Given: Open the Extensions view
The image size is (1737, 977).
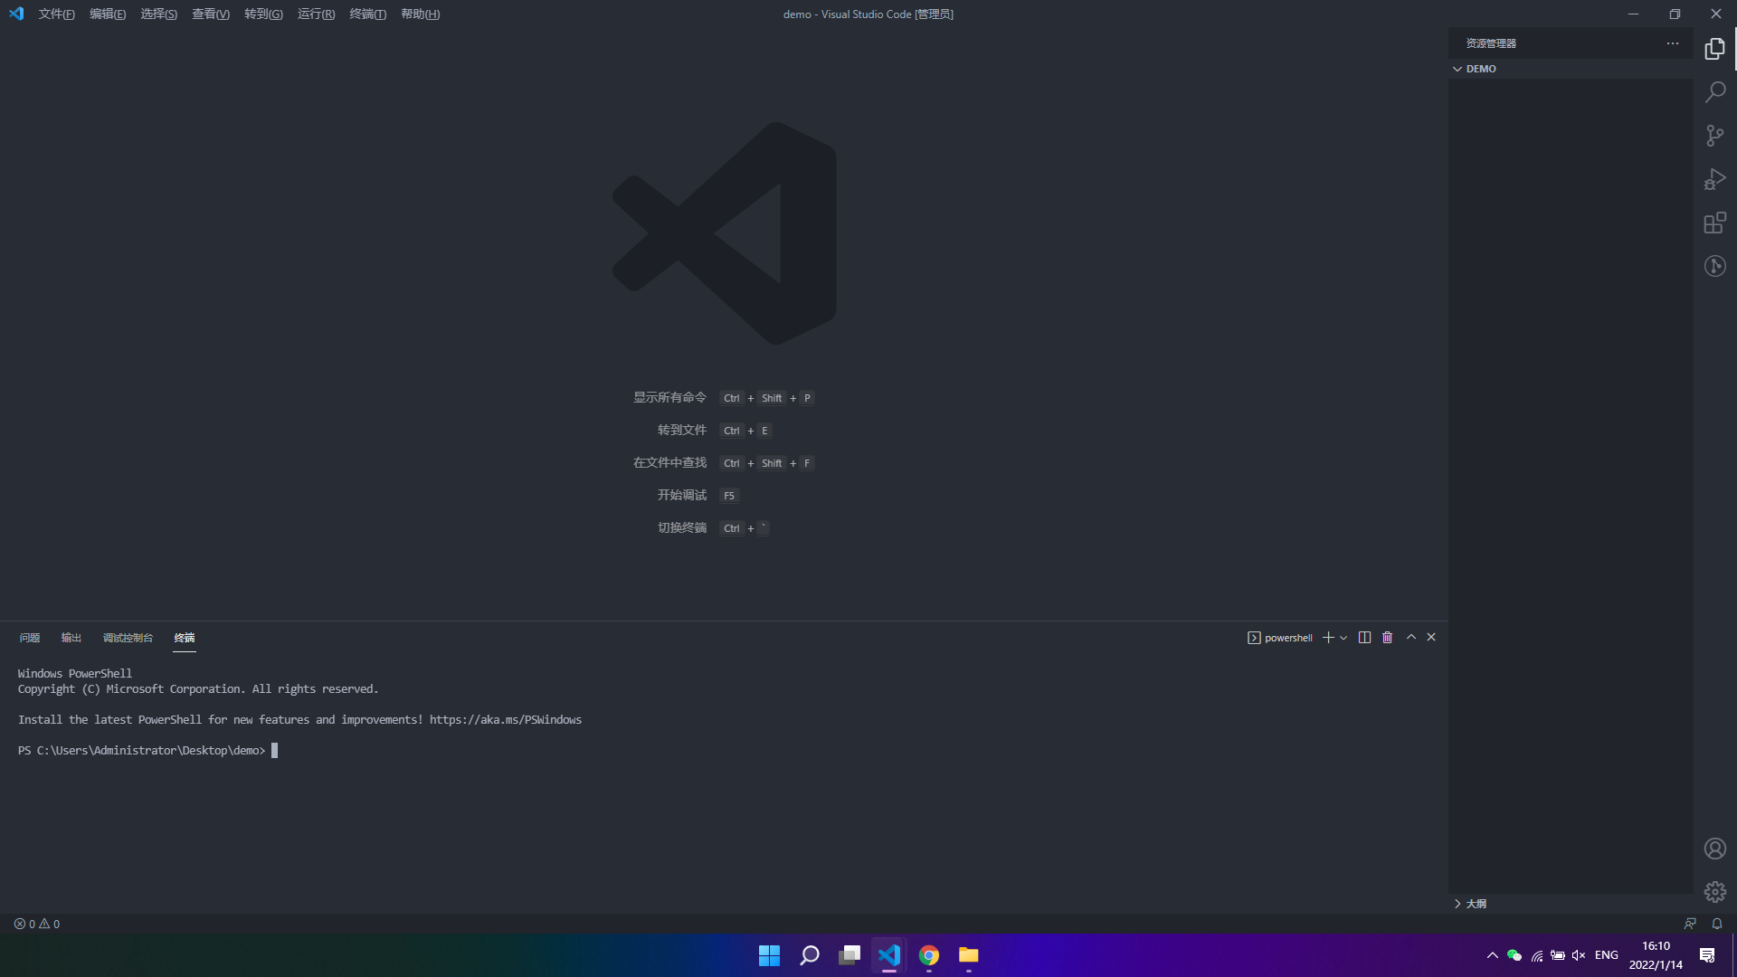Looking at the screenshot, I should pyautogui.click(x=1714, y=223).
